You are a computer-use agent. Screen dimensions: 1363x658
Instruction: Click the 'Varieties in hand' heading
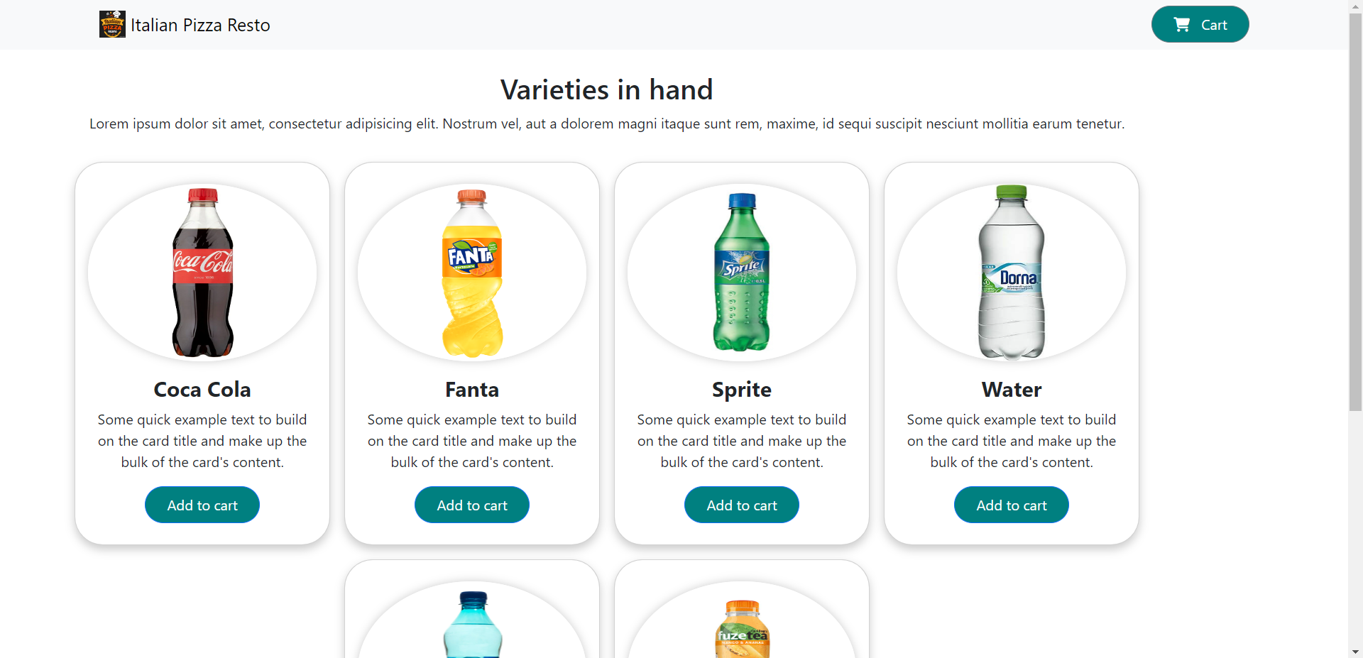(x=606, y=89)
